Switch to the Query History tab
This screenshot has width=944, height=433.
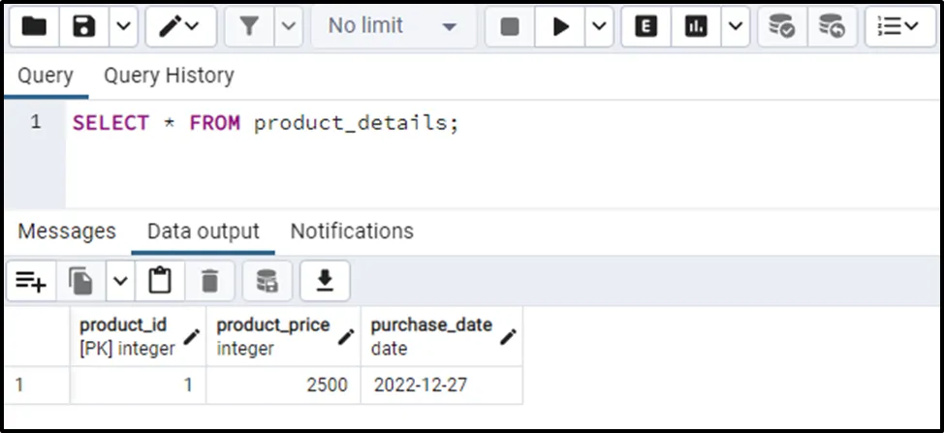tap(169, 76)
